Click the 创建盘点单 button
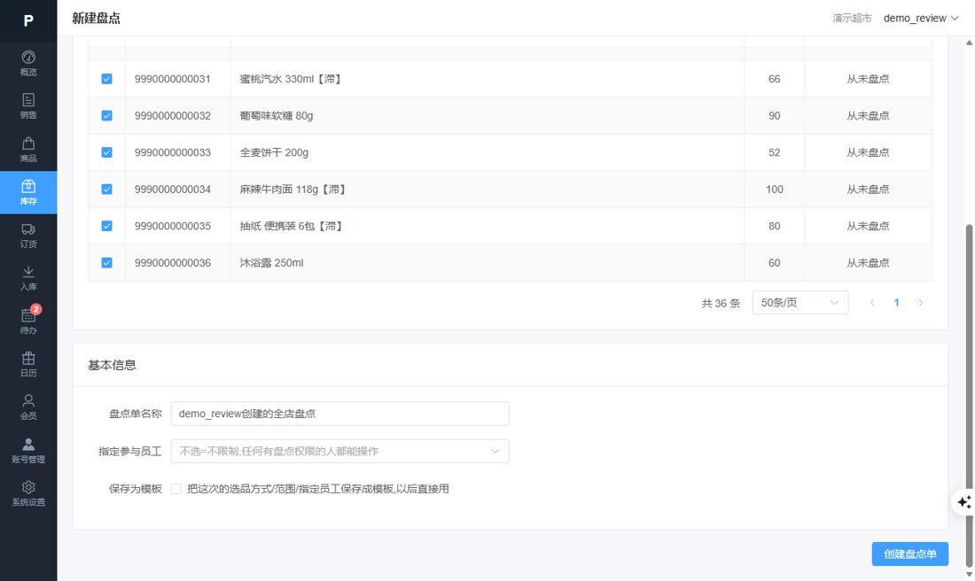This screenshot has height=581, width=975. [x=909, y=554]
